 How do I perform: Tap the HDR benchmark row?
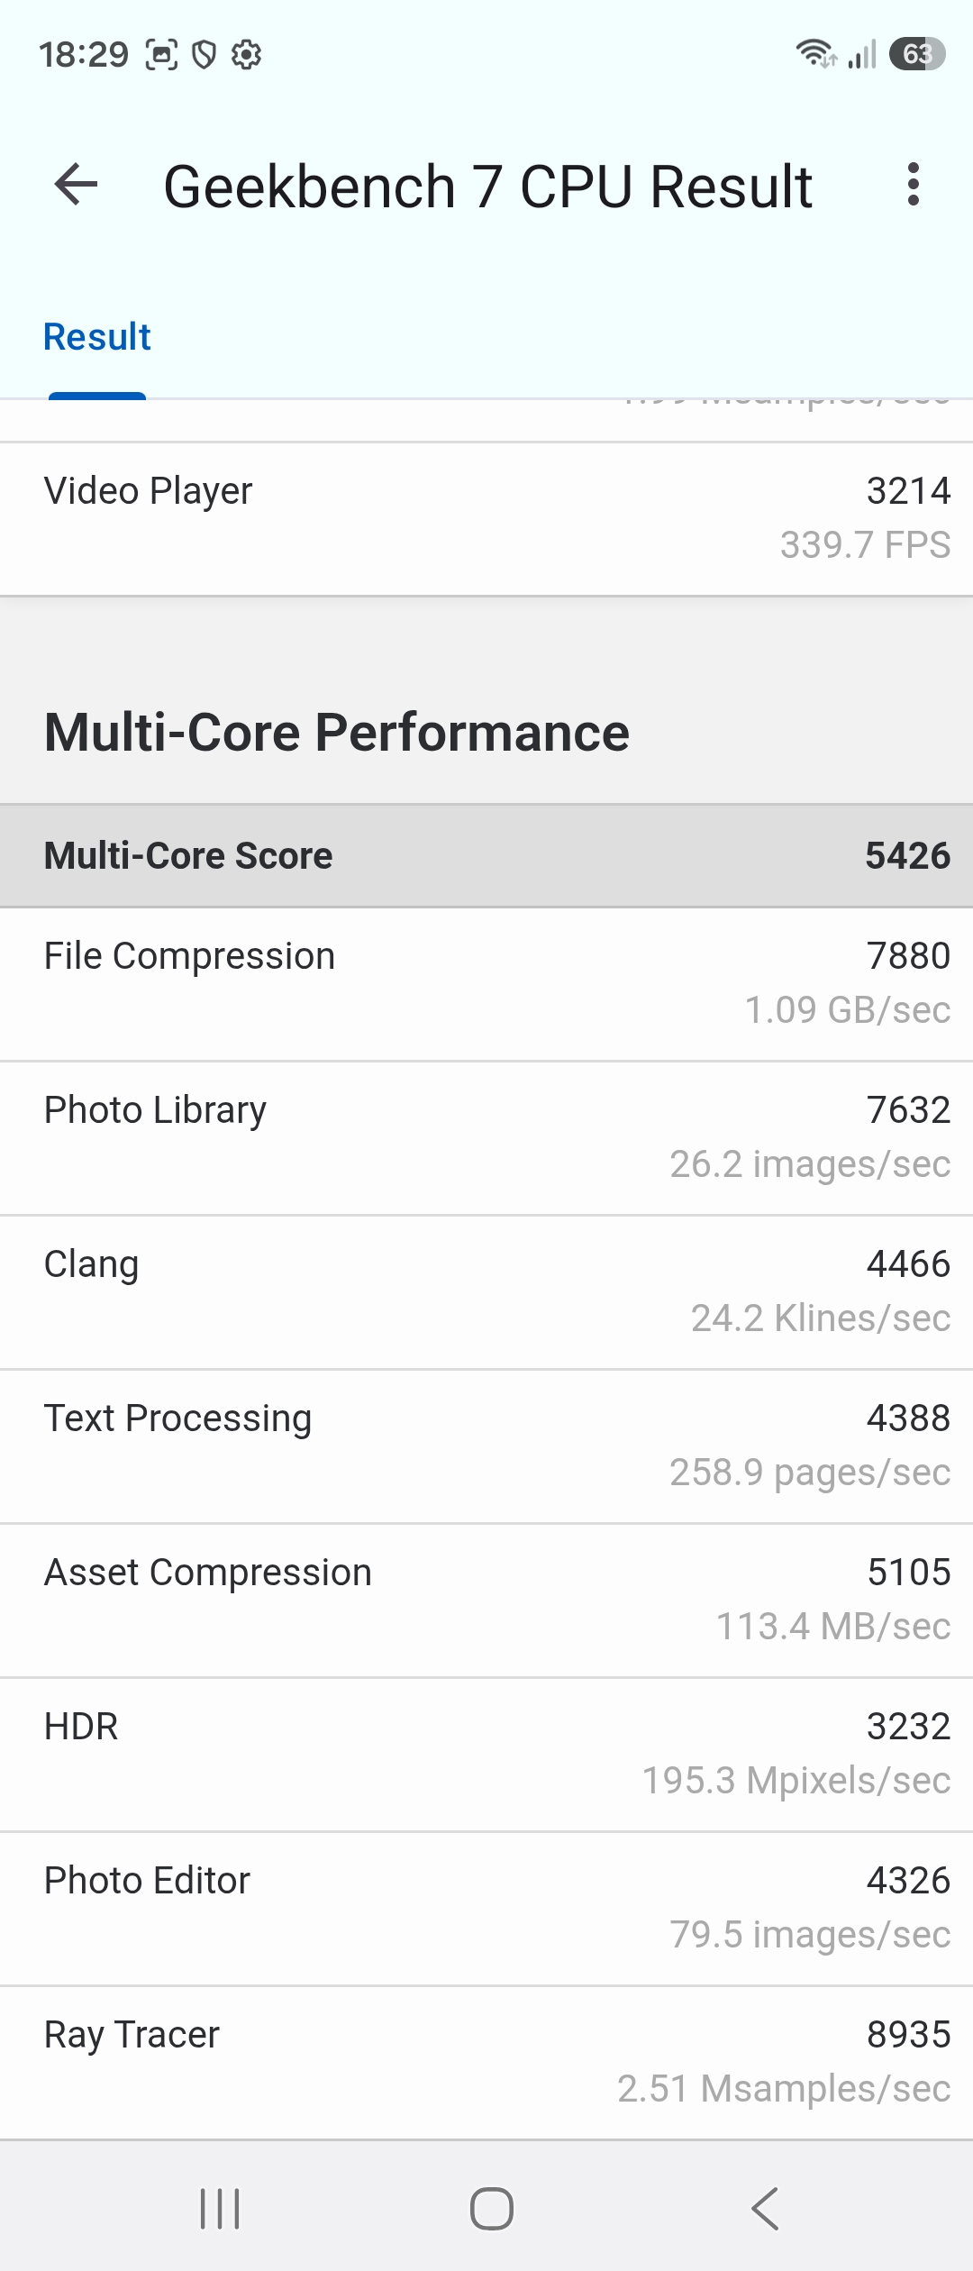pyautogui.click(x=486, y=1755)
